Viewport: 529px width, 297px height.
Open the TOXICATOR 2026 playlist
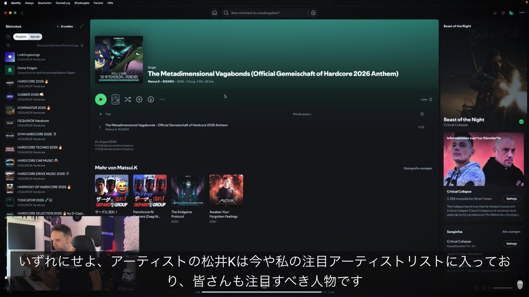click(46, 202)
